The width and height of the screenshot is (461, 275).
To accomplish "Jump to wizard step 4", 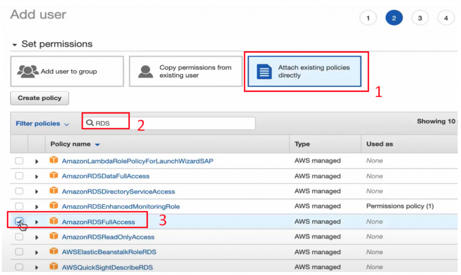I will click(x=446, y=18).
